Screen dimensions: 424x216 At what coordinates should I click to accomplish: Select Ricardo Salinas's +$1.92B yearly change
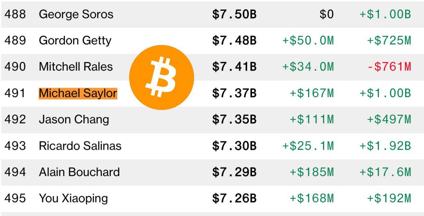[x=385, y=146]
